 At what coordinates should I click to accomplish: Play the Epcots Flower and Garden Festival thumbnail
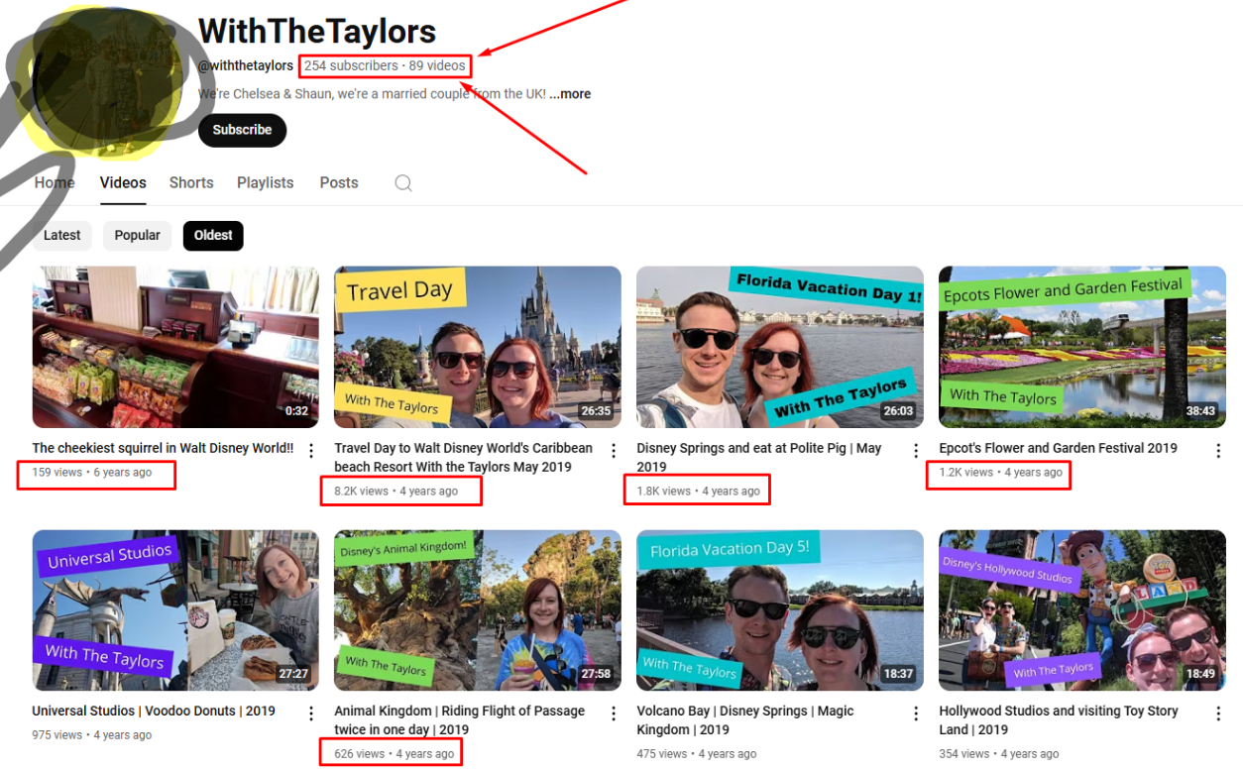coord(1081,347)
